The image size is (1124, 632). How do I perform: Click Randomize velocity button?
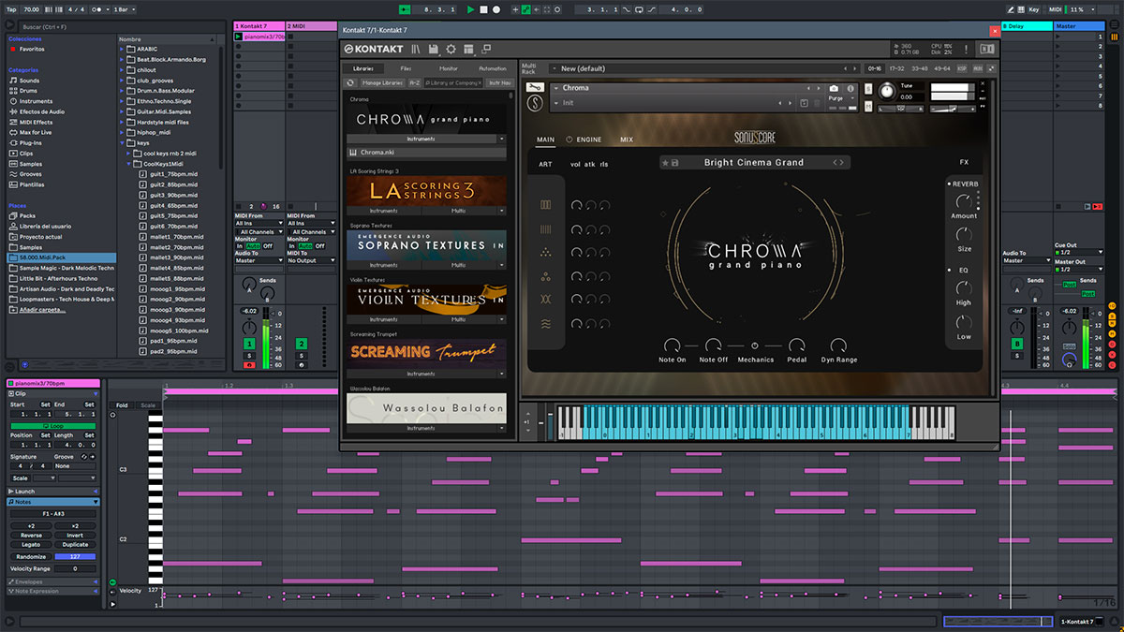[x=31, y=557]
